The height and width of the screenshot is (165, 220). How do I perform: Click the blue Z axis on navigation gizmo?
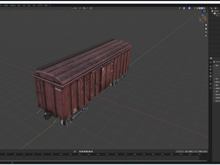pos(203,16)
